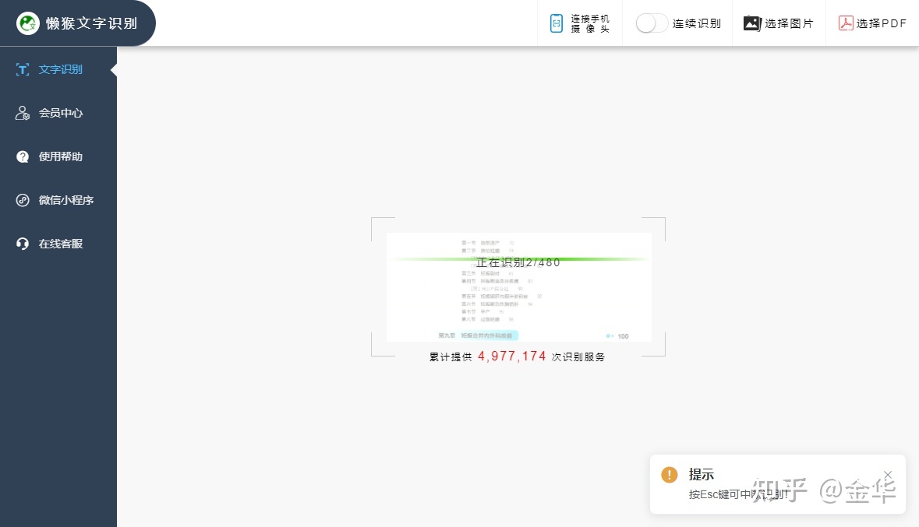Open 会员中心 via its person icon
This screenshot has height=527, width=919.
(x=23, y=113)
